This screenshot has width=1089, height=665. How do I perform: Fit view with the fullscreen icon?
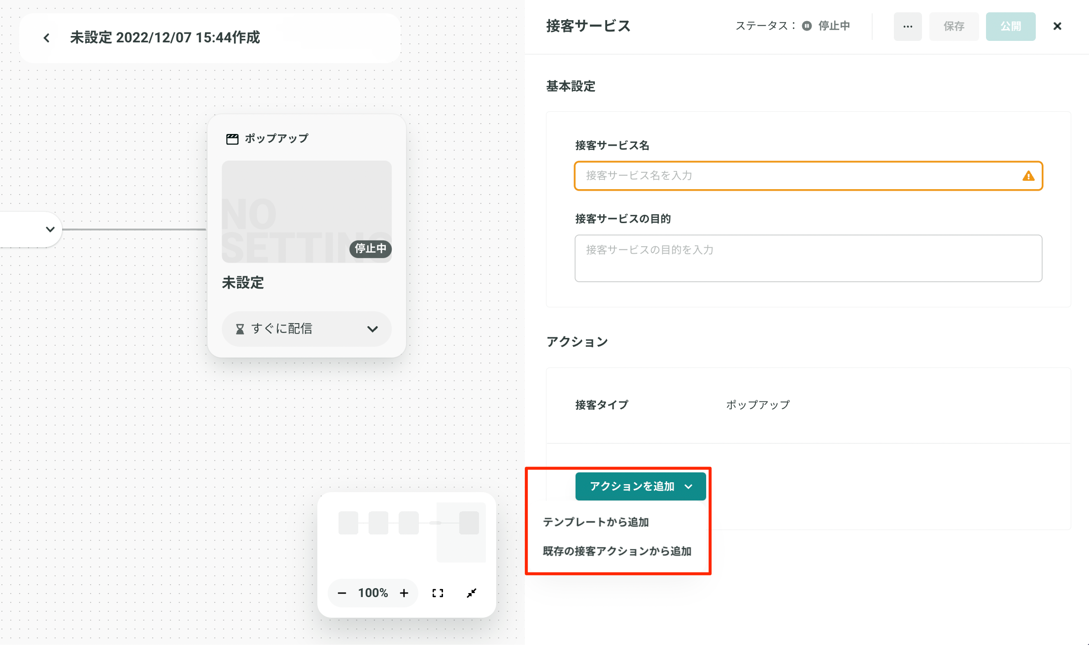click(x=438, y=593)
